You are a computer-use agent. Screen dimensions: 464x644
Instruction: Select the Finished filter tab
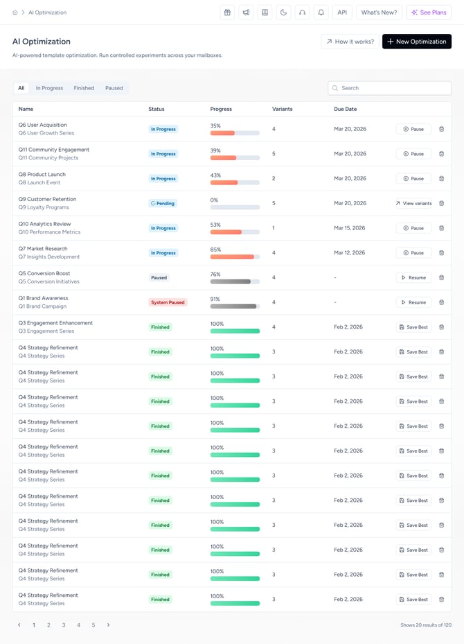[x=84, y=88]
